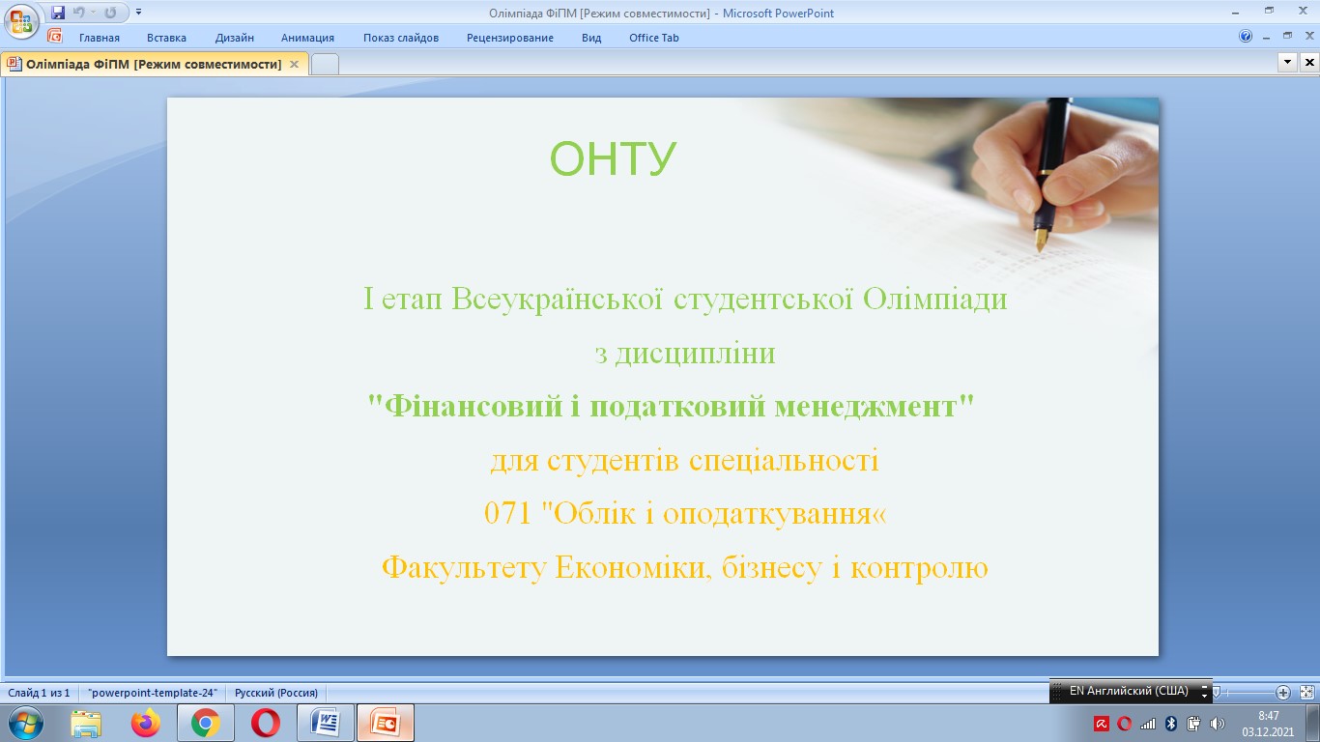Click the 'Слайд 1 из 1' status indicator
The height and width of the screenshot is (742, 1320).
point(40,693)
